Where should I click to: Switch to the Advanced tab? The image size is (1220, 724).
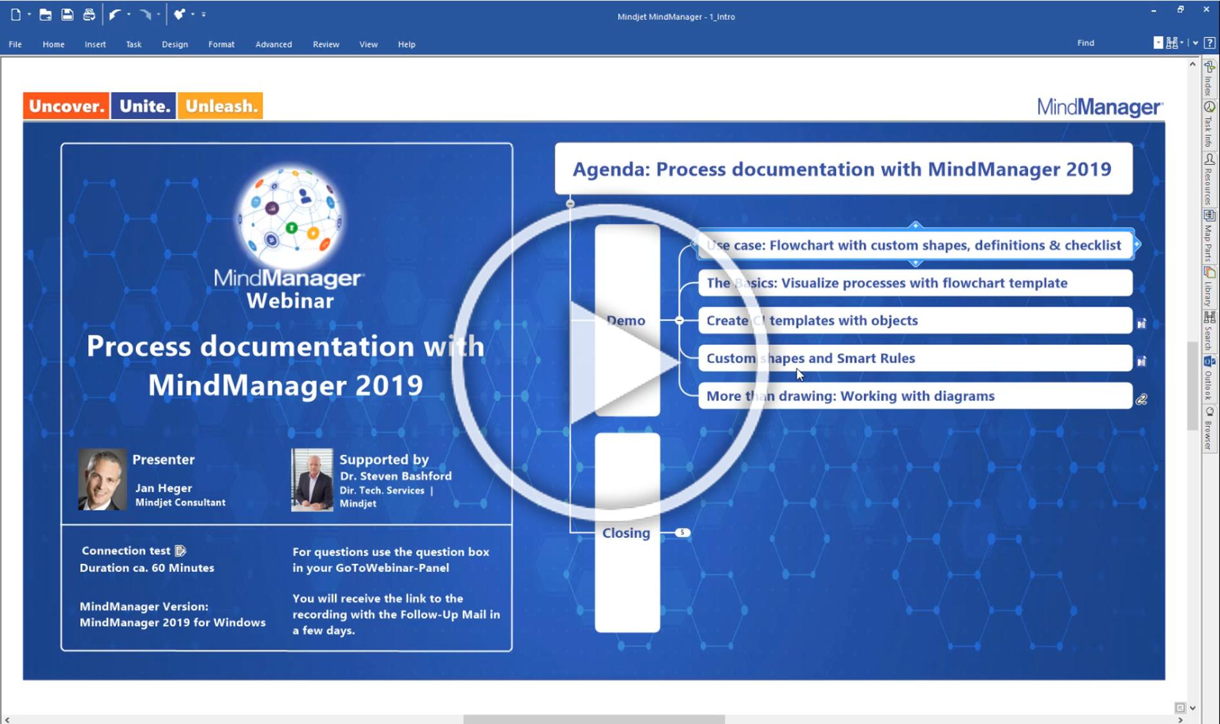tap(274, 44)
